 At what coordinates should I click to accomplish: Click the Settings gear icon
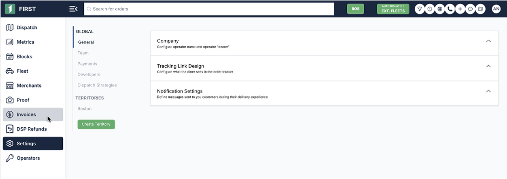click(x=9, y=144)
